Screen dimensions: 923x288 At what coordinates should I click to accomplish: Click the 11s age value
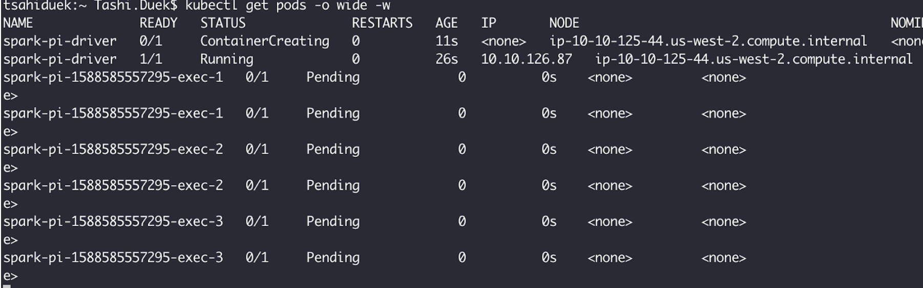[x=447, y=41]
